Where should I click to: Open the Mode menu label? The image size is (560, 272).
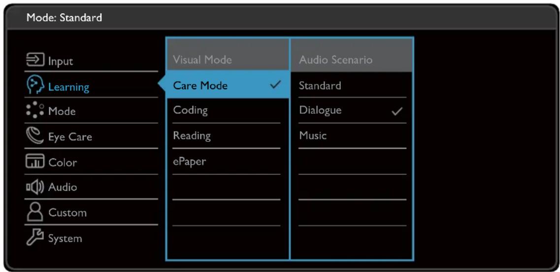click(x=62, y=111)
